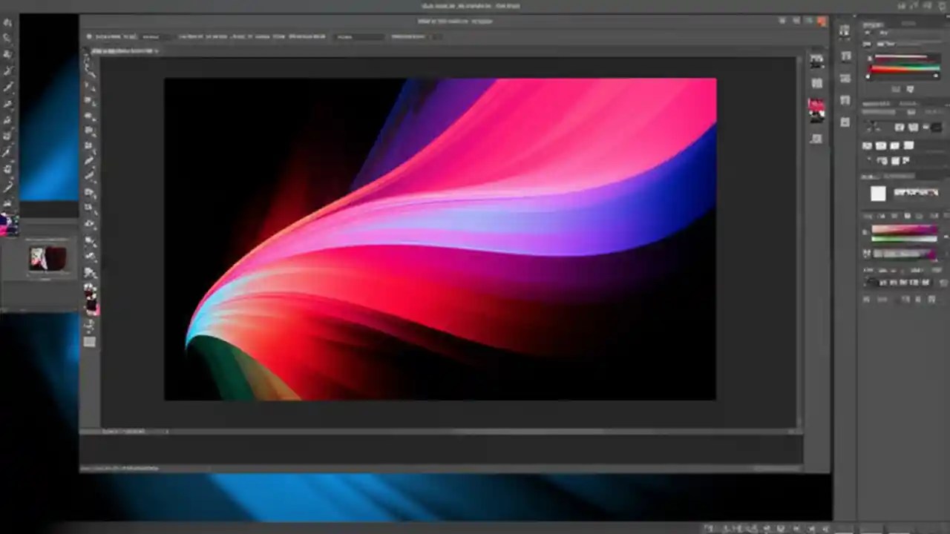The height and width of the screenshot is (534, 950).
Task: Select the layer thumbnail in Layers panel
Action: pyautogui.click(x=878, y=194)
